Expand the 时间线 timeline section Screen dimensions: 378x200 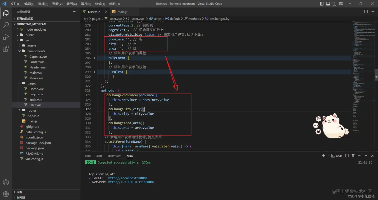pos(46,198)
